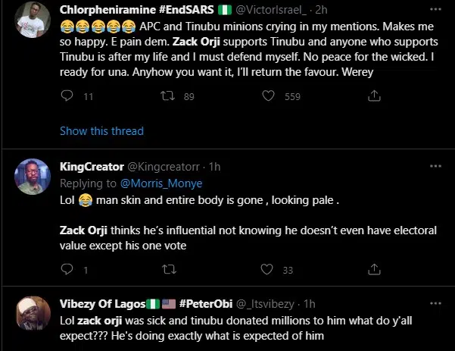
Task: Like KingCreator's tweet with 33 likes
Action: (x=270, y=269)
